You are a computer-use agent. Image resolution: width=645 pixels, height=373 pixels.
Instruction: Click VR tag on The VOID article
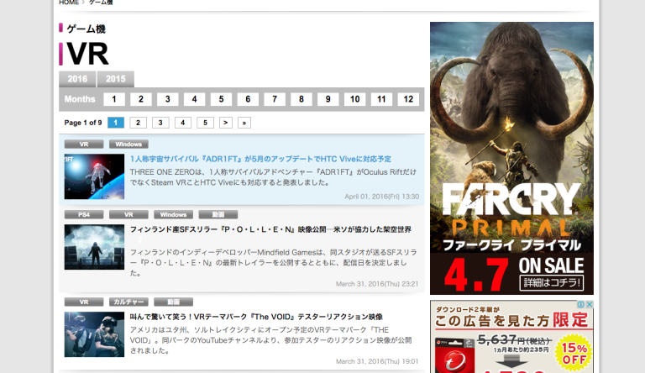[x=84, y=302]
